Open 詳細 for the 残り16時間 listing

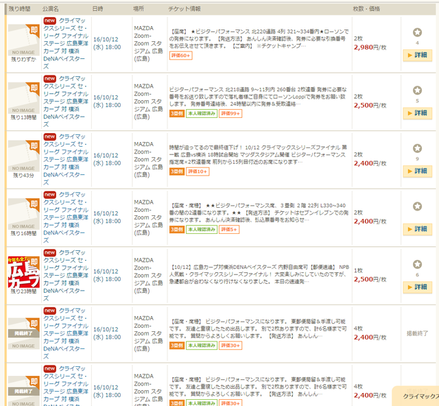(418, 229)
